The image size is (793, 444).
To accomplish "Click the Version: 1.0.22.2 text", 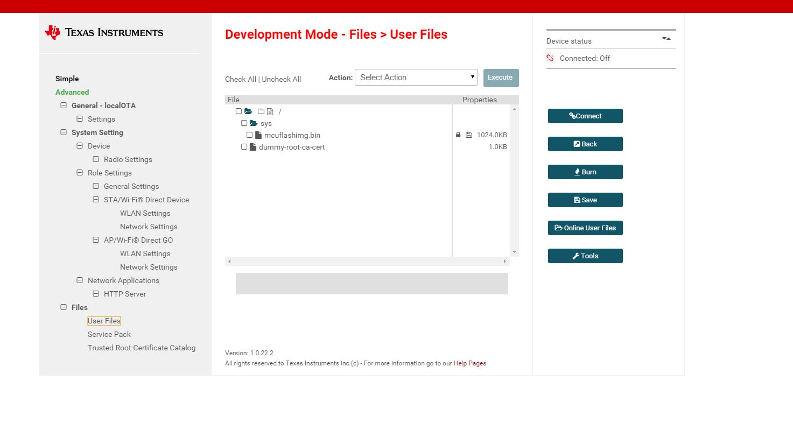I will pos(249,353).
